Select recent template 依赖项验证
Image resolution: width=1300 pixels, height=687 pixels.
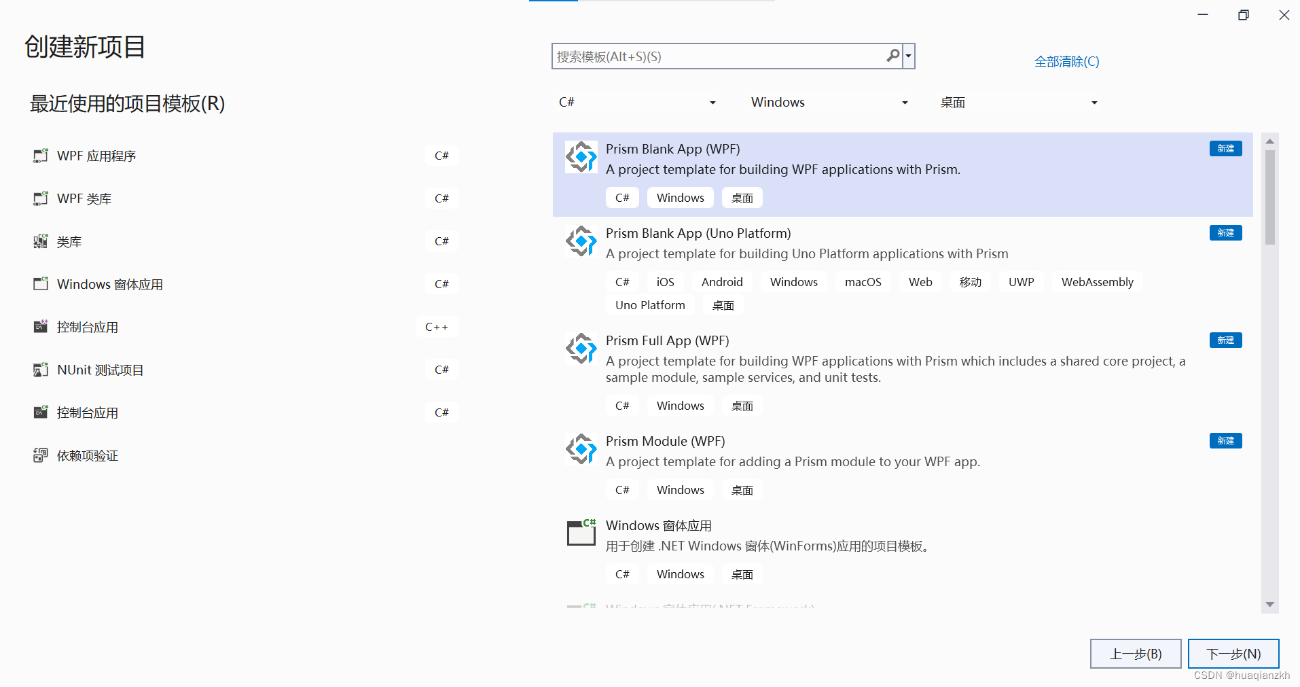245,455
